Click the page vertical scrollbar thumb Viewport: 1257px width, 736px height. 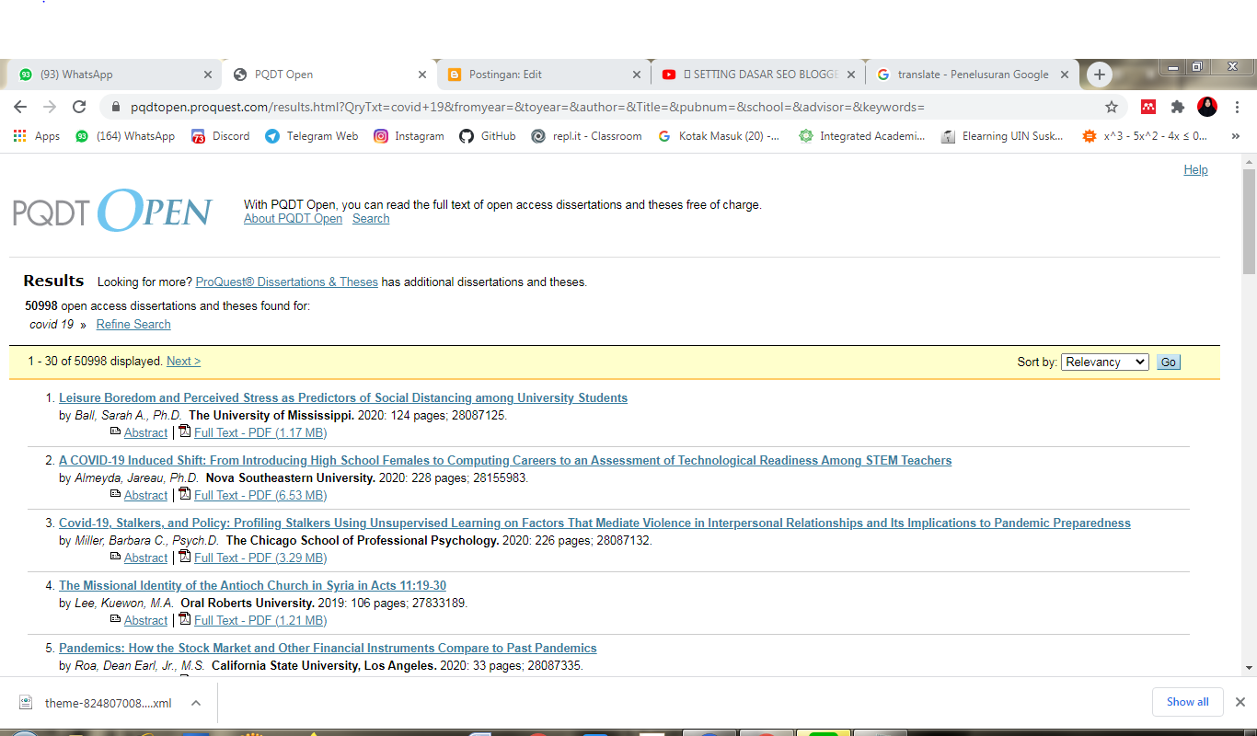1249,221
